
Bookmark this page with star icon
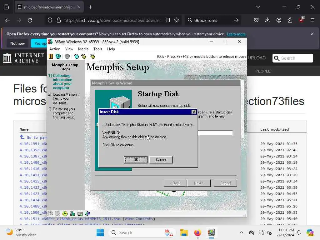coord(177,20)
